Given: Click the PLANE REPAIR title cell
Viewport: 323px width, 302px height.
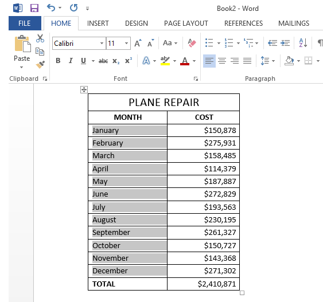Looking at the screenshot, I should [x=164, y=103].
